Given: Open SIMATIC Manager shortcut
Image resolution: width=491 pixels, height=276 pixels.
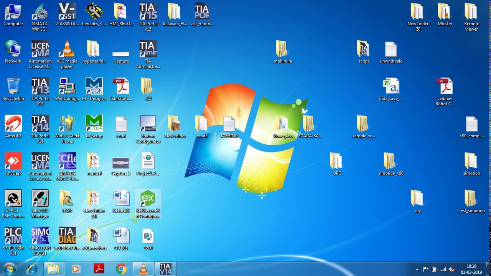Looking at the screenshot, I should [40, 204].
